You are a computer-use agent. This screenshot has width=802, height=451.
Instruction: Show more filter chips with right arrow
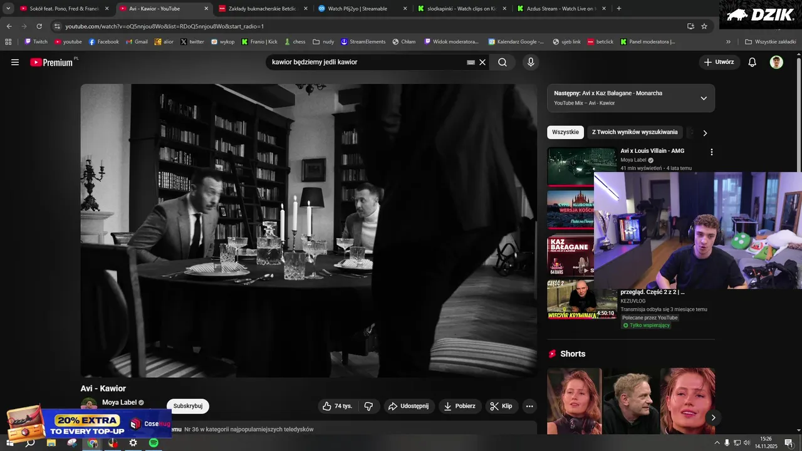pos(705,133)
